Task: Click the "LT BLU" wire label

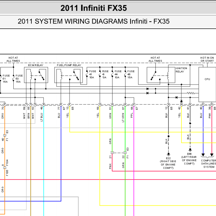Action: click(x=41, y=117)
